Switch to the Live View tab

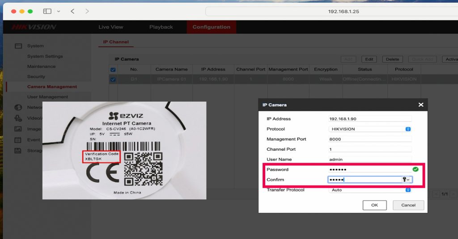coord(110,27)
